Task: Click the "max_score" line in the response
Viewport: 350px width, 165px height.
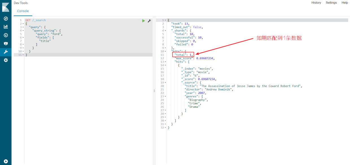Action: pos(195,58)
